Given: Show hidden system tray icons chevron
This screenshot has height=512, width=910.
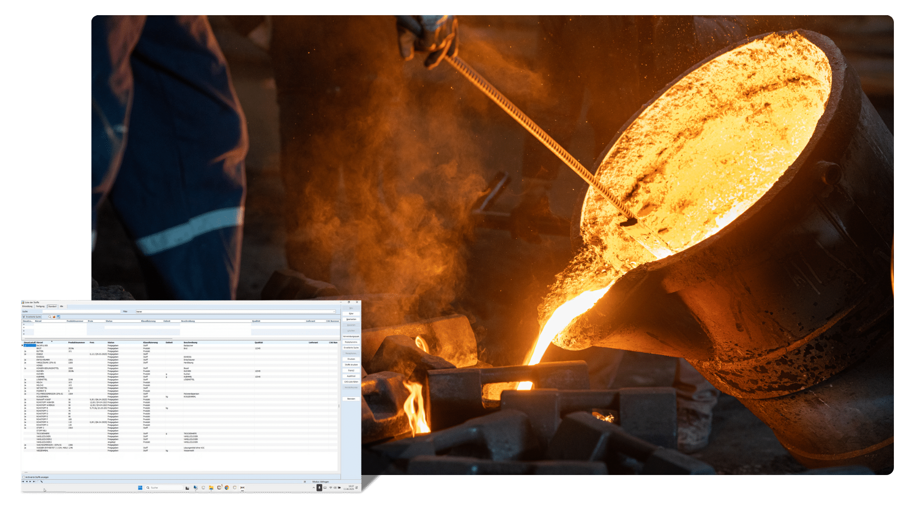Looking at the screenshot, I should pyautogui.click(x=313, y=487).
